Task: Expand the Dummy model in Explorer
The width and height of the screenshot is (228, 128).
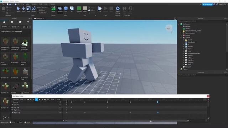Action: tap(181, 35)
